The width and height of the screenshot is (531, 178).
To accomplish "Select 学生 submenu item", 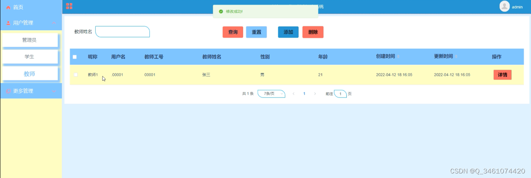I will point(29,57).
